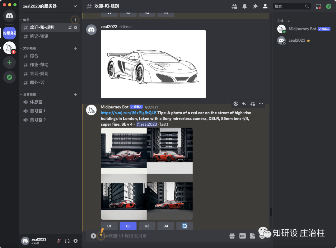The height and width of the screenshot is (248, 336).
Task: Open the green help question mark icon
Action: pos(329,7)
